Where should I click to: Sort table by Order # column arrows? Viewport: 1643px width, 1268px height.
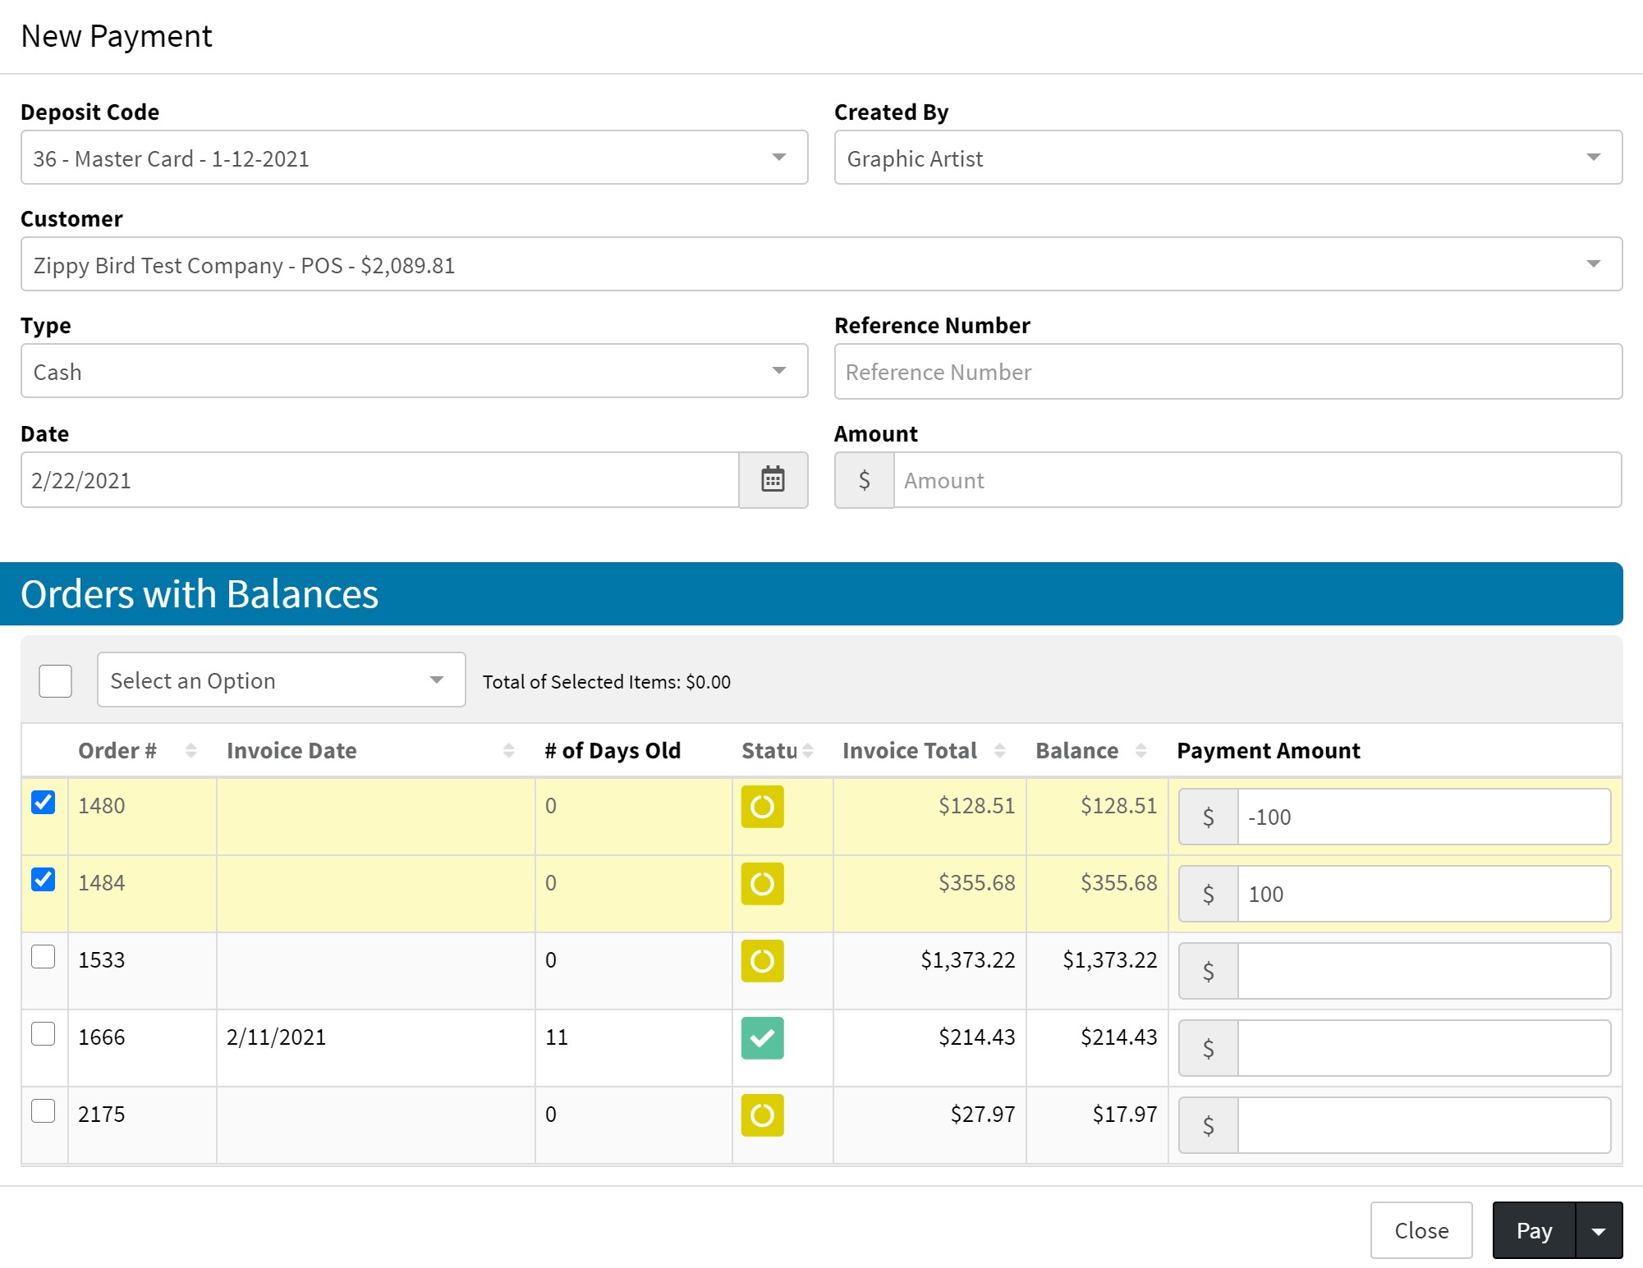pyautogui.click(x=190, y=750)
